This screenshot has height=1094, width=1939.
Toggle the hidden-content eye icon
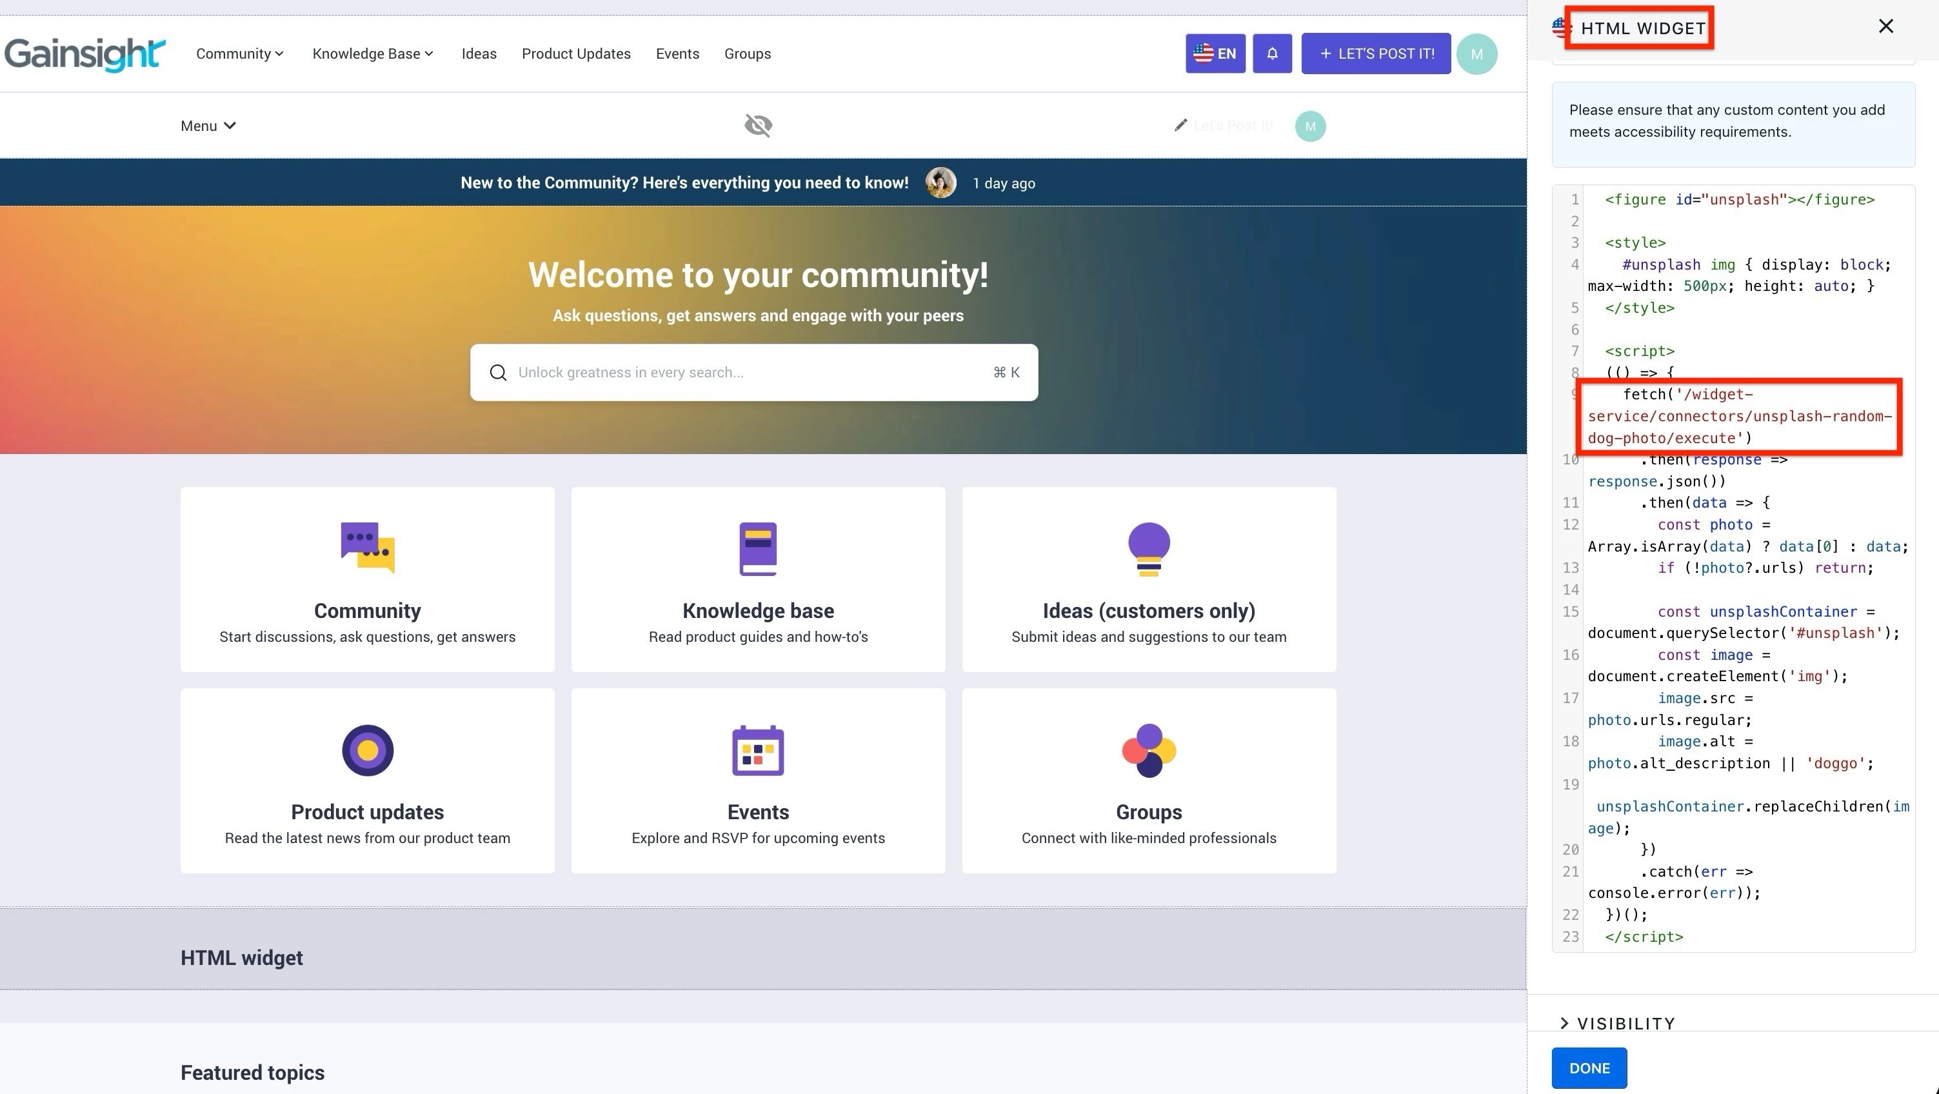tap(758, 126)
